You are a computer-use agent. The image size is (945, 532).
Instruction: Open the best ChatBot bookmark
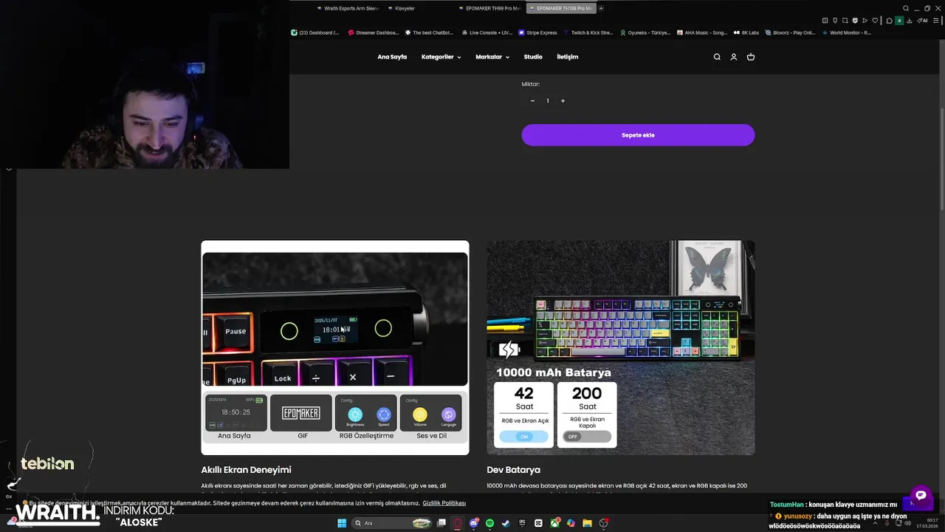[429, 33]
